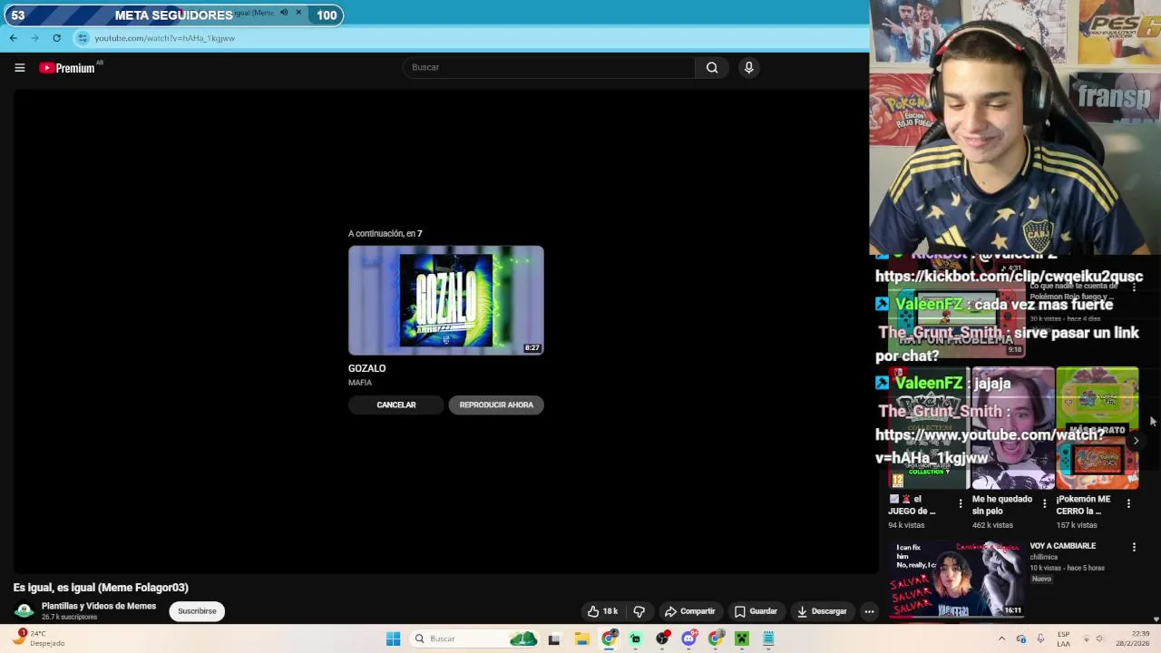1161x653 pixels.
Task: Click Reproducir ahora button
Action: click(496, 404)
